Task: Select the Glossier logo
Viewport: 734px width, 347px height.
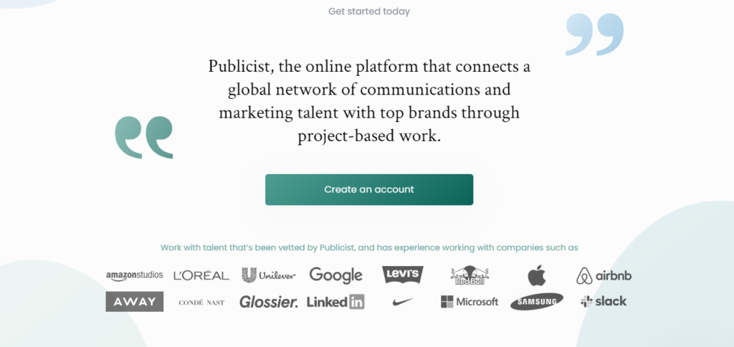Action: [x=269, y=302]
